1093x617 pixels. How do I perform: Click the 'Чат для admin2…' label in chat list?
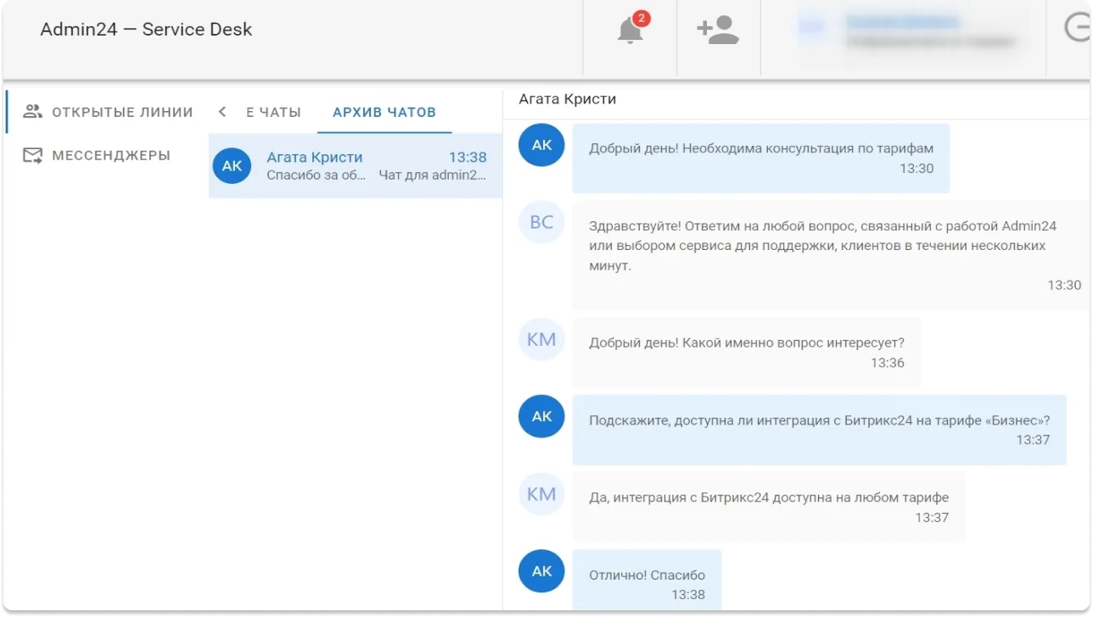433,175
